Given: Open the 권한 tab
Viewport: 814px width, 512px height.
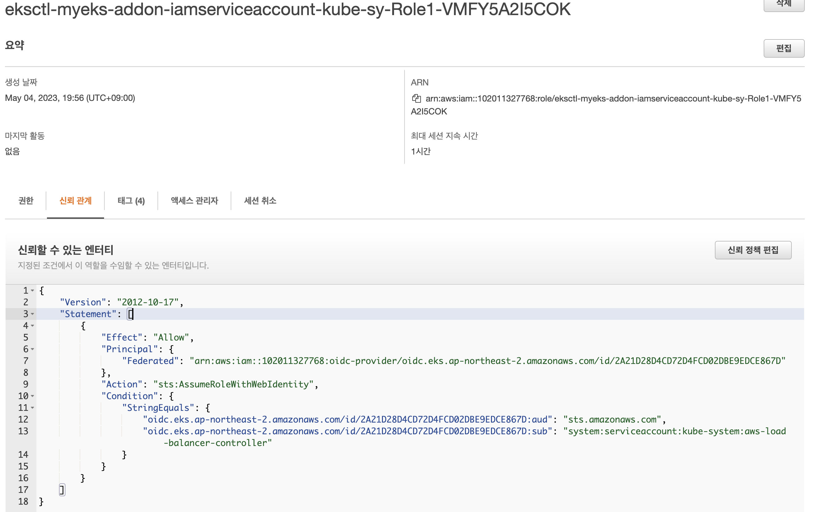Looking at the screenshot, I should tap(26, 200).
